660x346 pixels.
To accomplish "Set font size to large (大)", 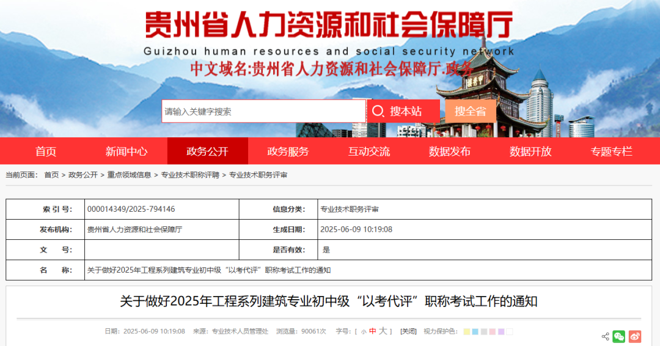I will coord(383,331).
